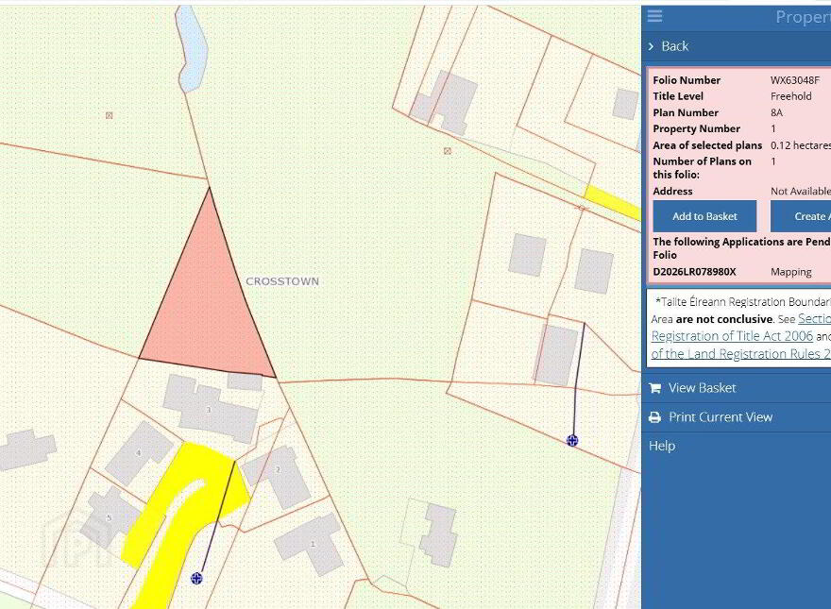The height and width of the screenshot is (609, 831).
Task: Open View Basket
Action: pyautogui.click(x=702, y=388)
